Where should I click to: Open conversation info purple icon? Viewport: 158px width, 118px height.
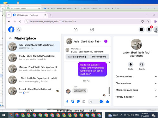click(x=106, y=41)
